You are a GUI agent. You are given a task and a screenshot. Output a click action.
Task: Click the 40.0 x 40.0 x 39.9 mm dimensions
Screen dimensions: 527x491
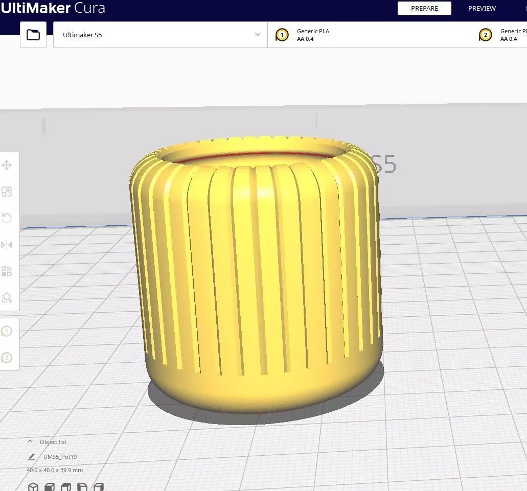pyautogui.click(x=55, y=470)
